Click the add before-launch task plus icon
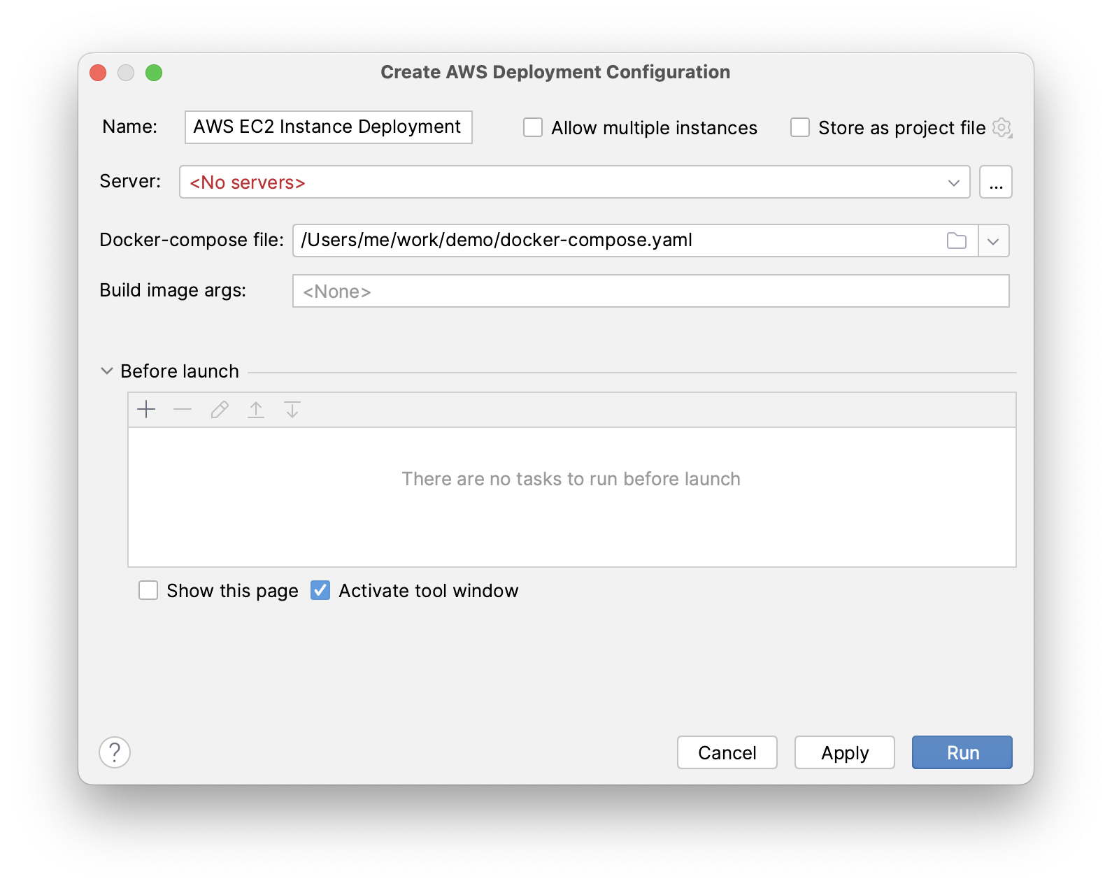 coord(146,410)
